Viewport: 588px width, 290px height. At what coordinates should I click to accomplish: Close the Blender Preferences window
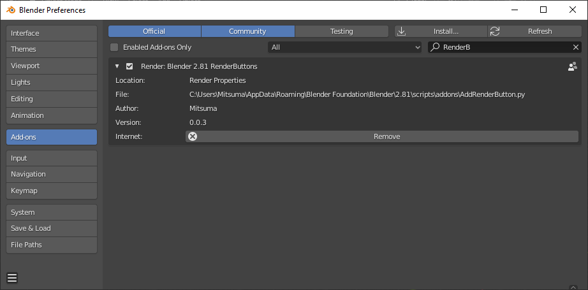coord(573,10)
